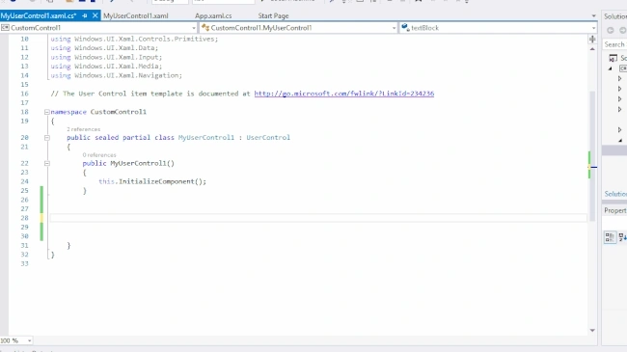
Task: Switch to the App.xaml.cs tab
Action: point(213,16)
